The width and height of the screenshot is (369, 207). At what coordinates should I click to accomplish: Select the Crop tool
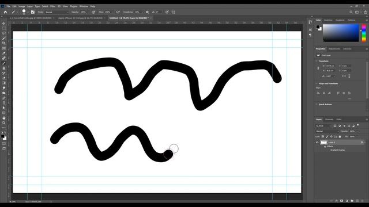pos(4,43)
